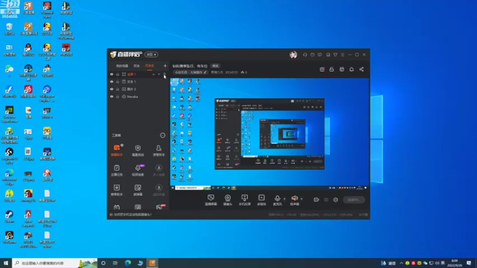Open the Windows Start menu
477x268 pixels.
point(6,263)
